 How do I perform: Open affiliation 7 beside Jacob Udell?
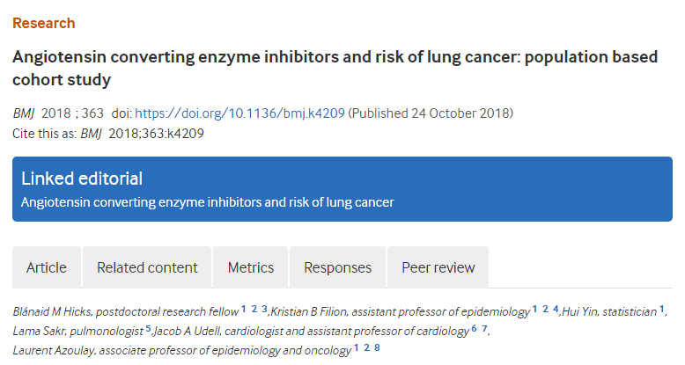pyautogui.click(x=484, y=328)
